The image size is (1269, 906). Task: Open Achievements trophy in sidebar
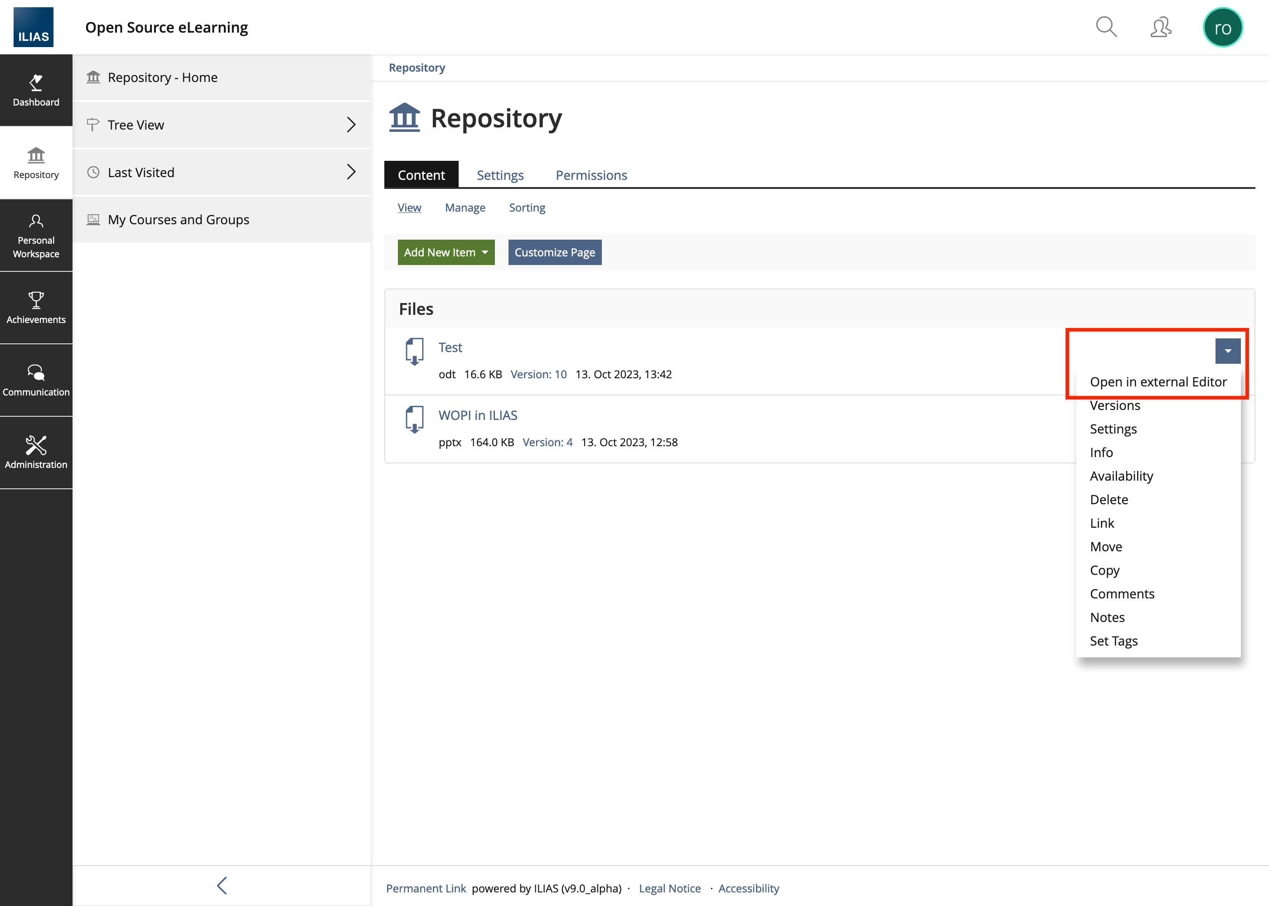[x=36, y=308]
